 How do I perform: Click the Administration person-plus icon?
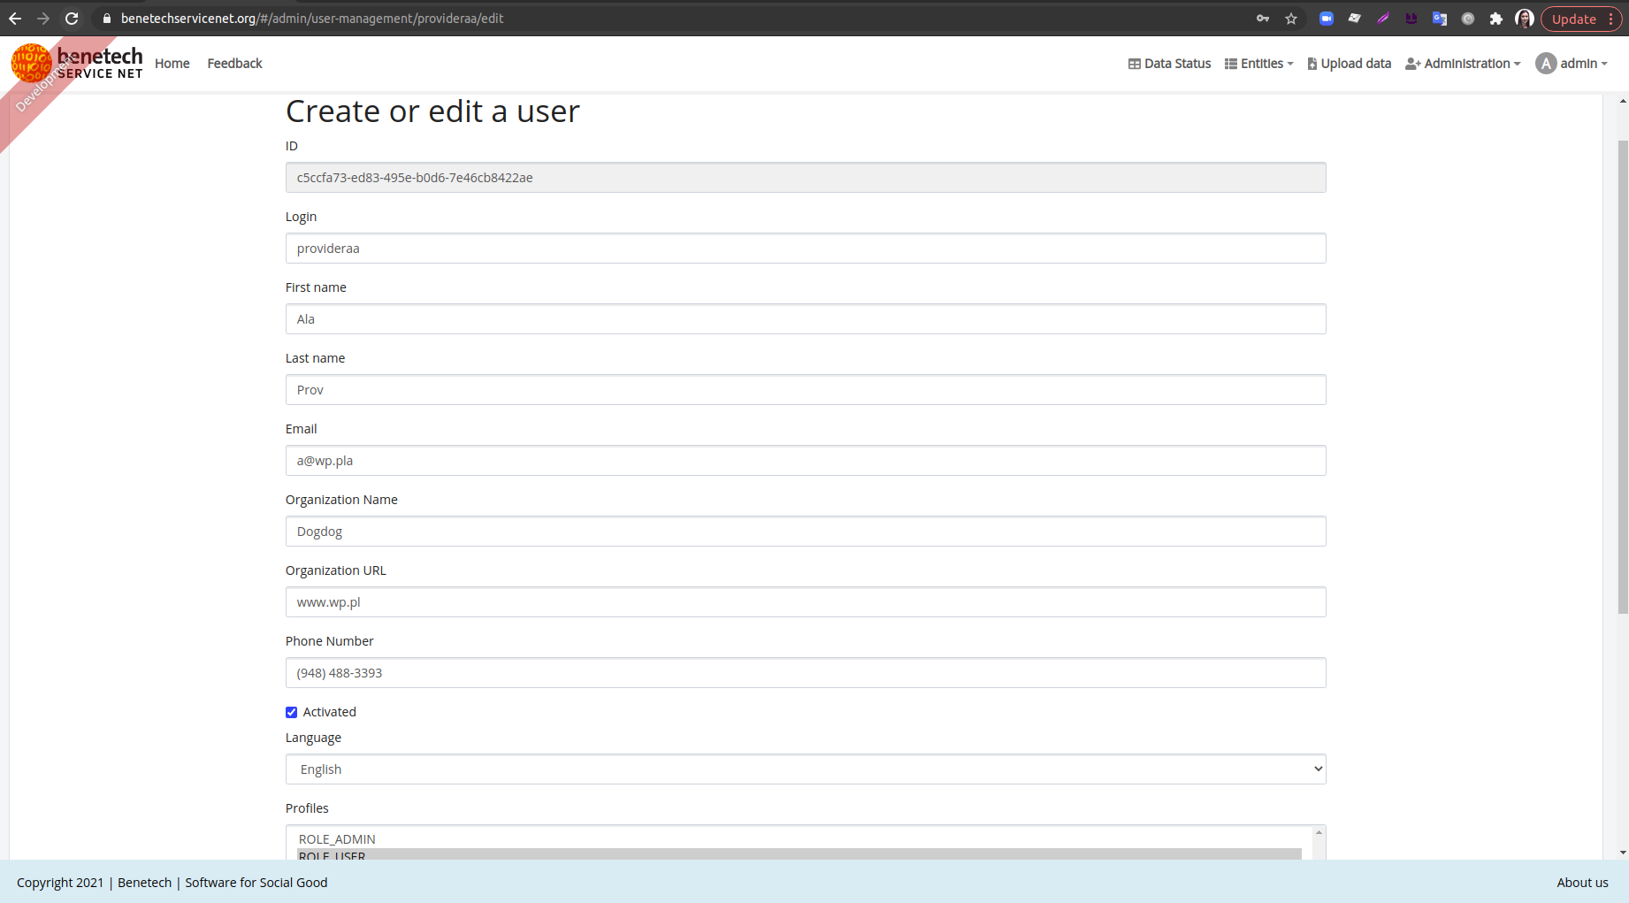(1413, 63)
